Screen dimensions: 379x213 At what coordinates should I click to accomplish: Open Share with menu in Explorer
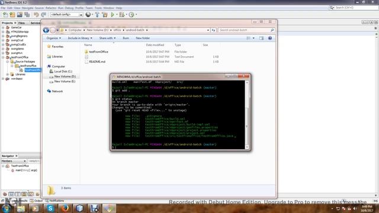click(107, 38)
